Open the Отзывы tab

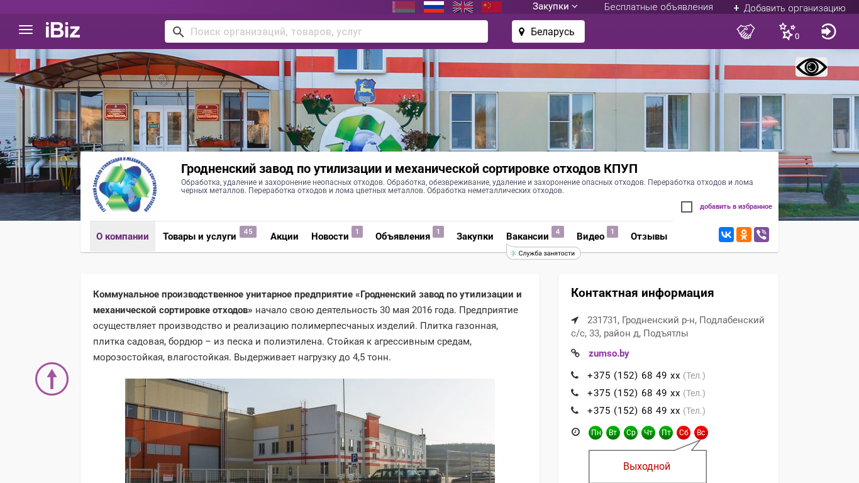649,236
